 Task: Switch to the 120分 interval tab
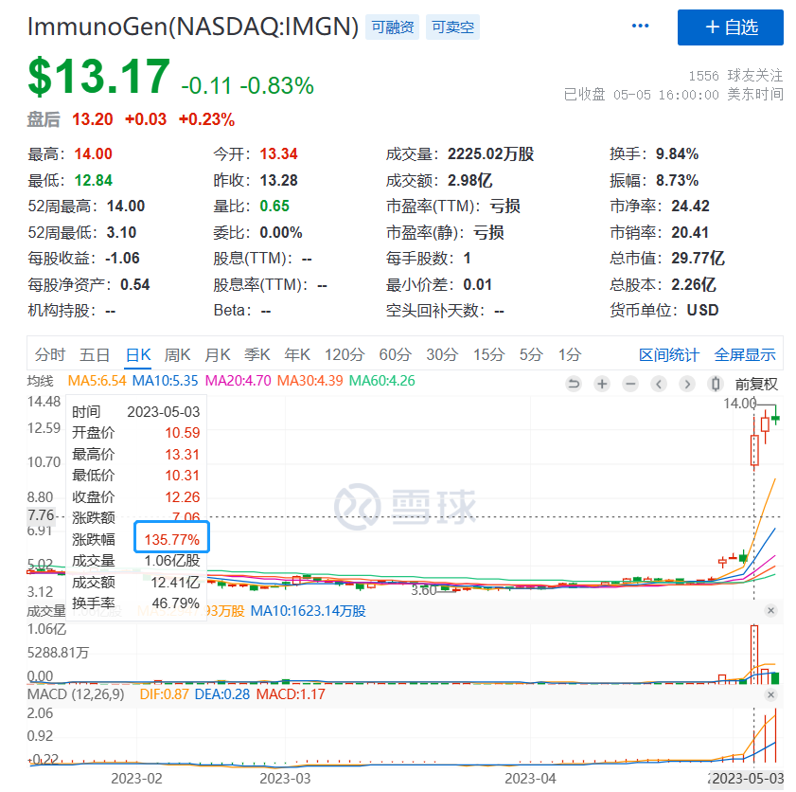pos(345,354)
